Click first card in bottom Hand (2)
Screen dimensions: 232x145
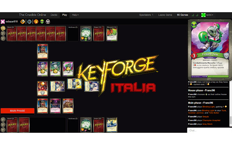point(12,125)
